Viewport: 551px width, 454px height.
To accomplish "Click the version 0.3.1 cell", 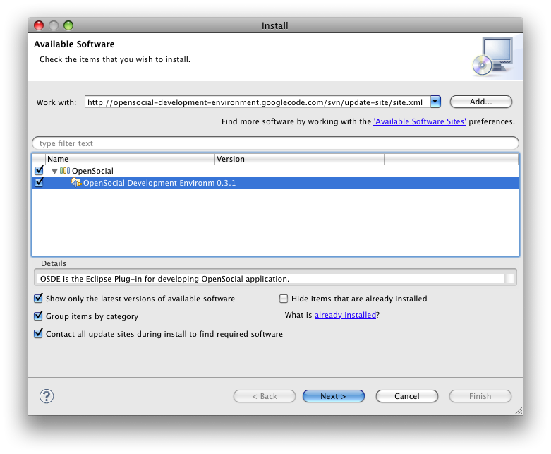I will (x=226, y=183).
